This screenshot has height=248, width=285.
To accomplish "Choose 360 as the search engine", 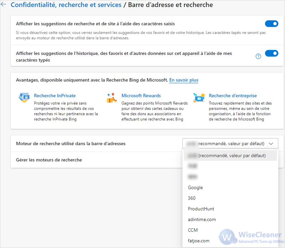I will pos(230,198).
